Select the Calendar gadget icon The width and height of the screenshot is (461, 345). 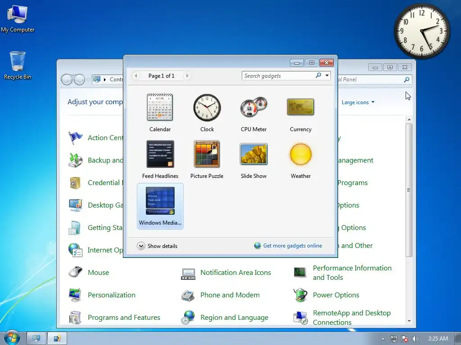pos(160,107)
